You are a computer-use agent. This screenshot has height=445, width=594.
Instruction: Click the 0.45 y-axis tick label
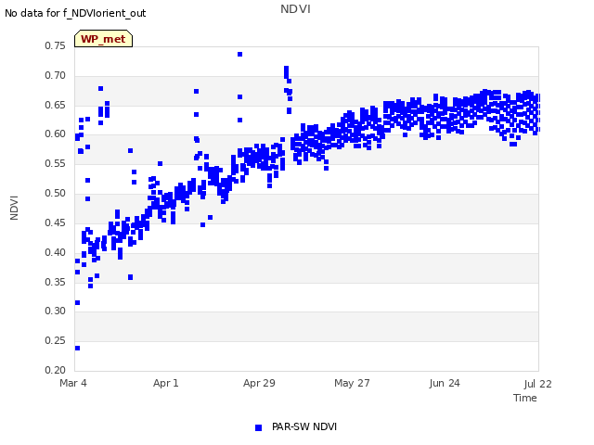(x=56, y=222)
